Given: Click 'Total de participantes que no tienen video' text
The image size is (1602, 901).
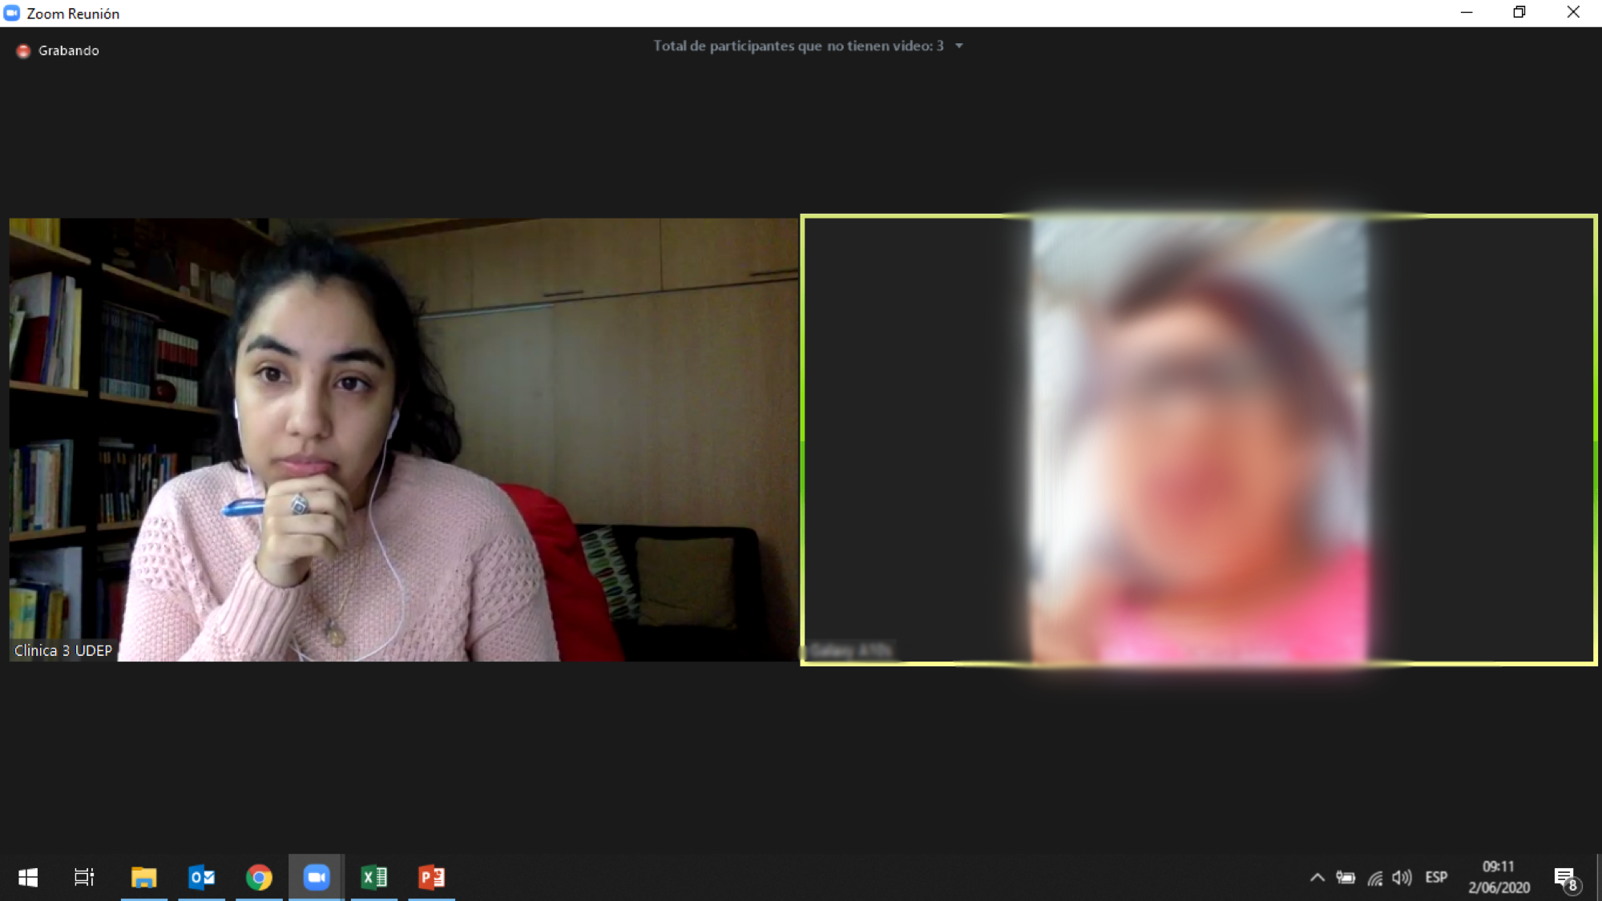Looking at the screenshot, I should coord(797,46).
